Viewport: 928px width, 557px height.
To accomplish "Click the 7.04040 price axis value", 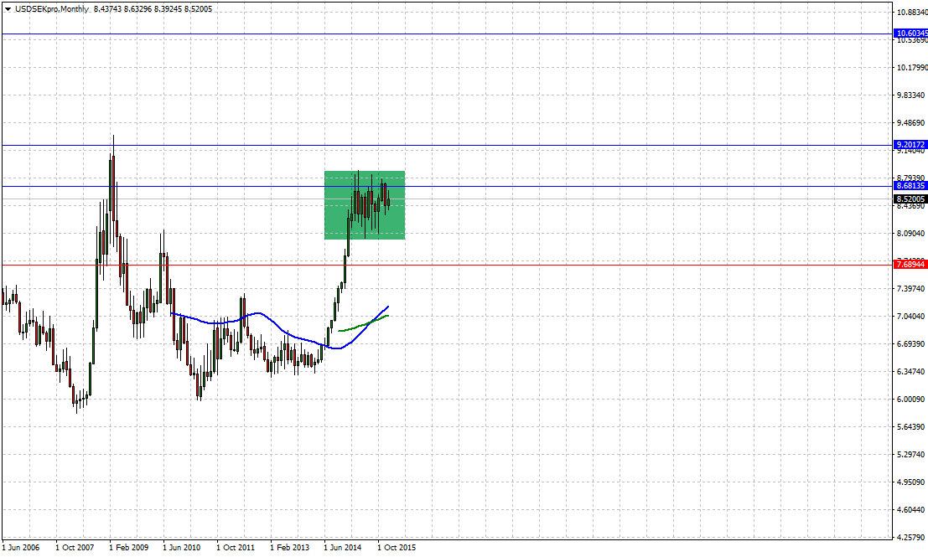I will pyautogui.click(x=911, y=317).
